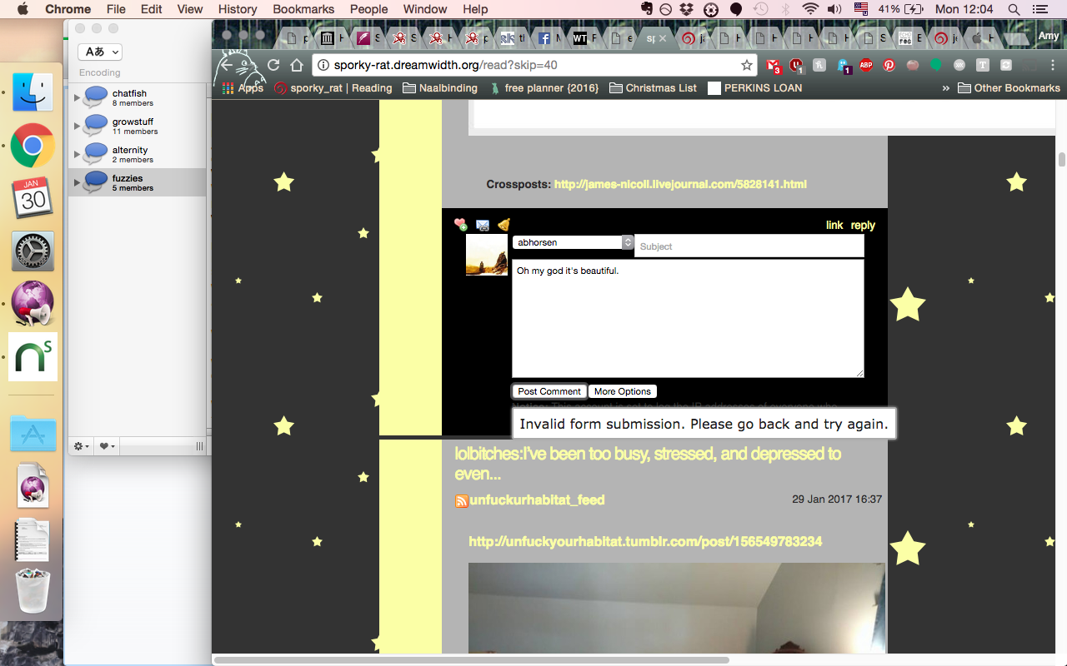Open the lolbitches post title link
The height and width of the screenshot is (666, 1067).
click(648, 464)
